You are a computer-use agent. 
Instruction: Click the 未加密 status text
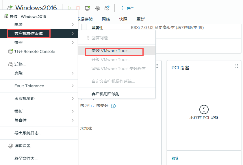tap(86, 128)
